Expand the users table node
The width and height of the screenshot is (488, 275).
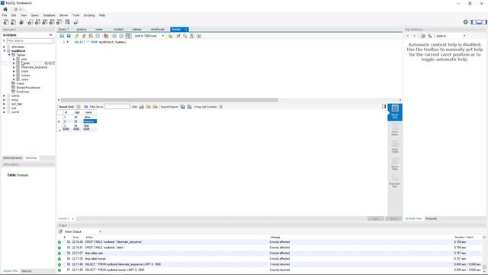14,79
